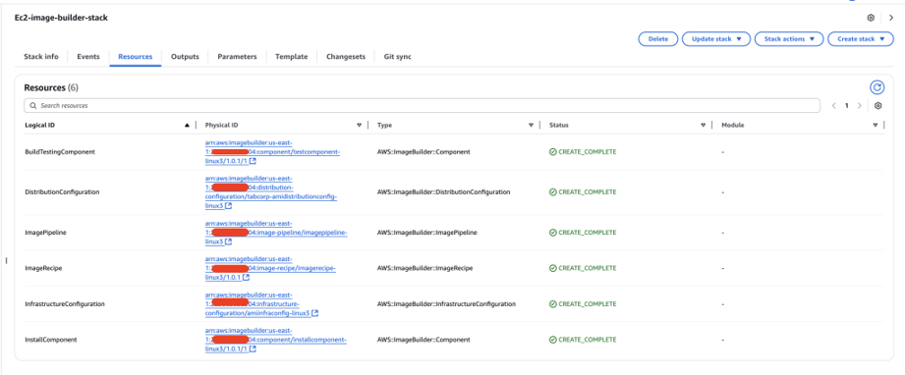
Task: Open the Git sync tab
Action: point(398,57)
